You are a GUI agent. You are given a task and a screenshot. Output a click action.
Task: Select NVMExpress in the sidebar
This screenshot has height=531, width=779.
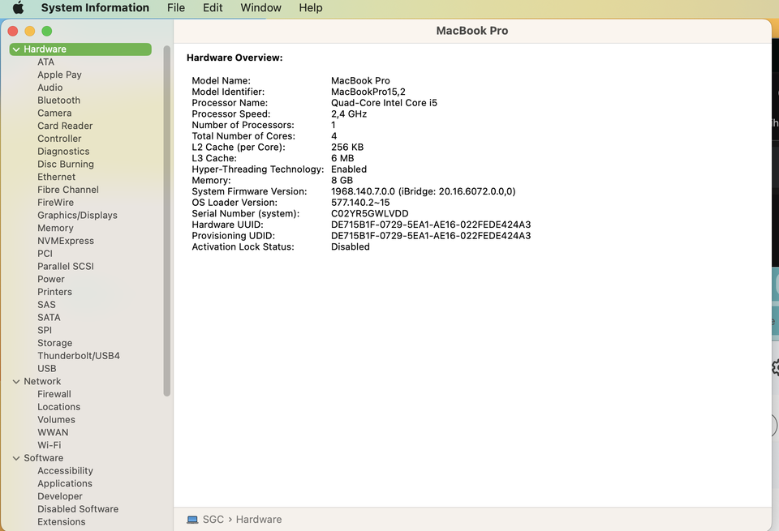66,241
